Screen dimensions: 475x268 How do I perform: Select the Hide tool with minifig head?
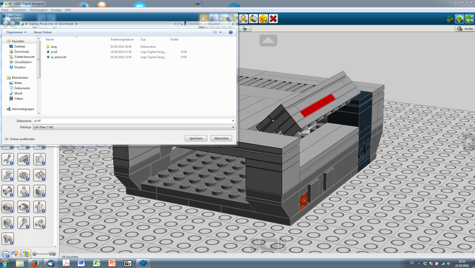click(x=263, y=19)
